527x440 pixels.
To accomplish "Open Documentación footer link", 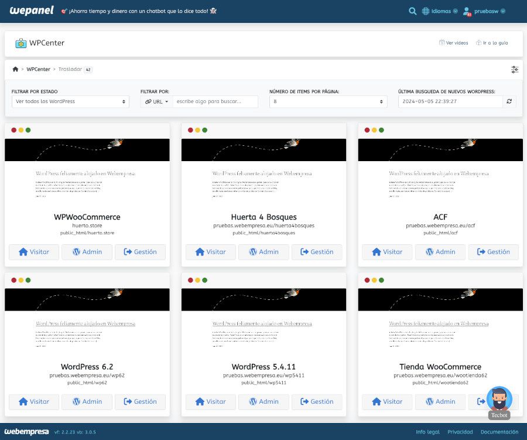I will pyautogui.click(x=499, y=432).
